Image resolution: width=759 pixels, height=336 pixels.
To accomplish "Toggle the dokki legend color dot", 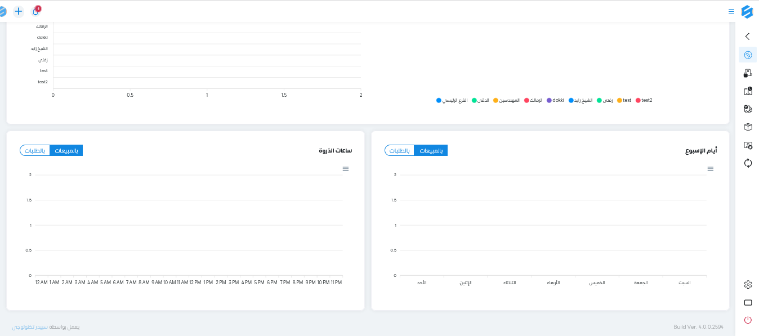I will coord(549,100).
